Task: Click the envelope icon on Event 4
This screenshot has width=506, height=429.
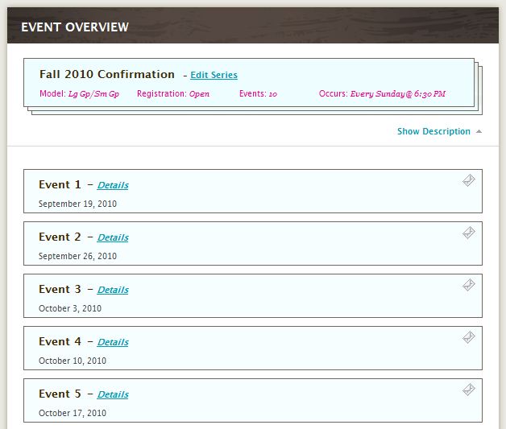Action: (469, 338)
